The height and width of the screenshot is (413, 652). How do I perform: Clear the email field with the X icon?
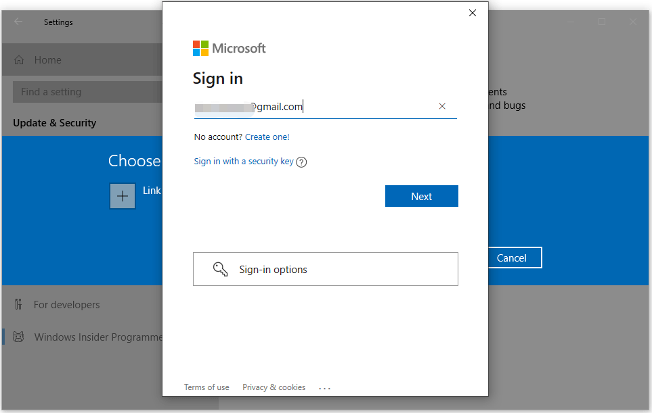(442, 106)
